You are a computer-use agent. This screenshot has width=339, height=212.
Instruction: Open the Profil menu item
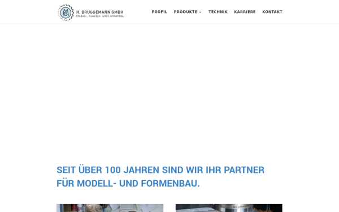click(159, 12)
